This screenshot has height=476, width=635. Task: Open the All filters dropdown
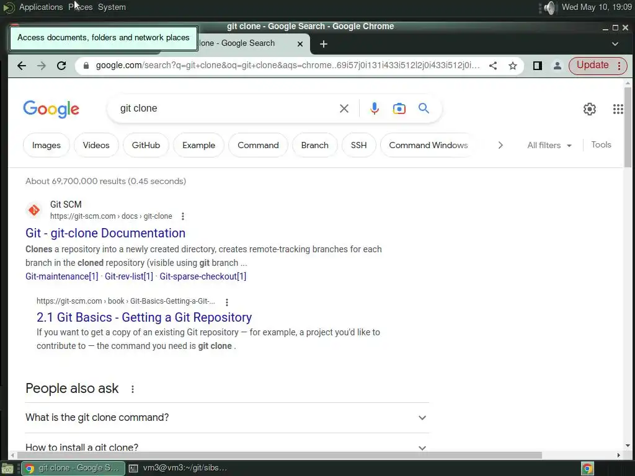pos(549,145)
